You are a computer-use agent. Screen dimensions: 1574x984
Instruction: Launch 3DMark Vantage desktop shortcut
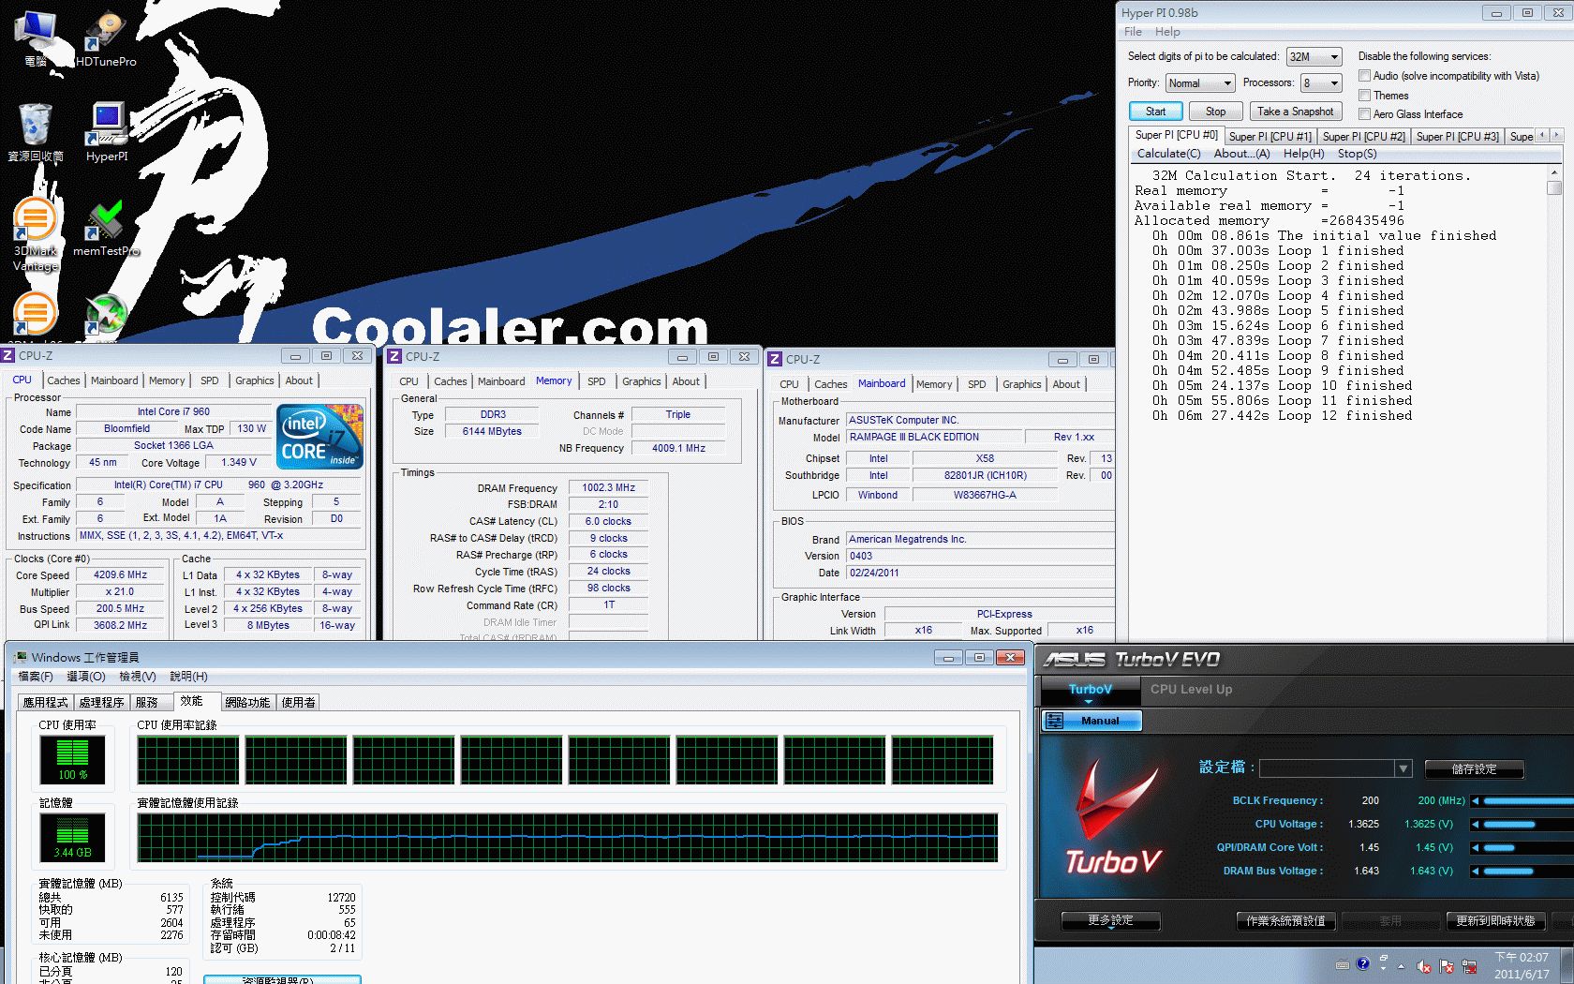(x=36, y=234)
